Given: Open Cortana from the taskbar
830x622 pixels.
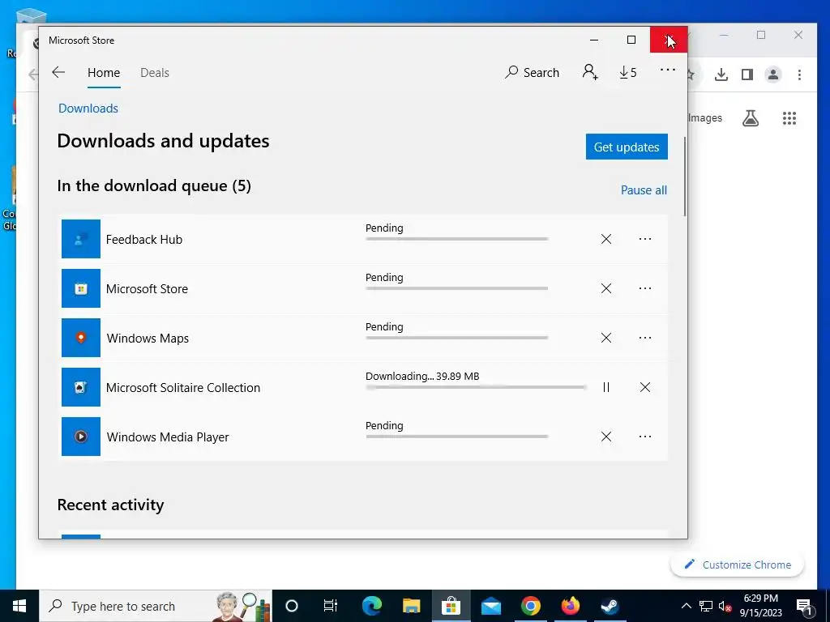Looking at the screenshot, I should (x=292, y=606).
